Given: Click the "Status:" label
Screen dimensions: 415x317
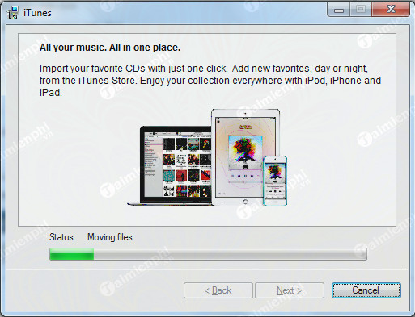Looking at the screenshot, I should (x=62, y=237).
